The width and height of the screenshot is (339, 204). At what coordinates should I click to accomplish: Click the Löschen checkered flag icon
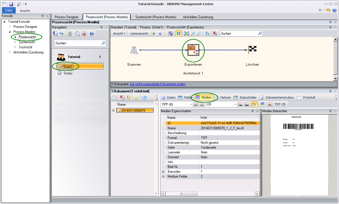tap(252, 50)
